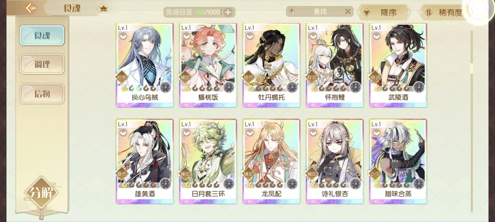Switch to the 调理 tab
This screenshot has width=495, height=222.
click(x=42, y=65)
